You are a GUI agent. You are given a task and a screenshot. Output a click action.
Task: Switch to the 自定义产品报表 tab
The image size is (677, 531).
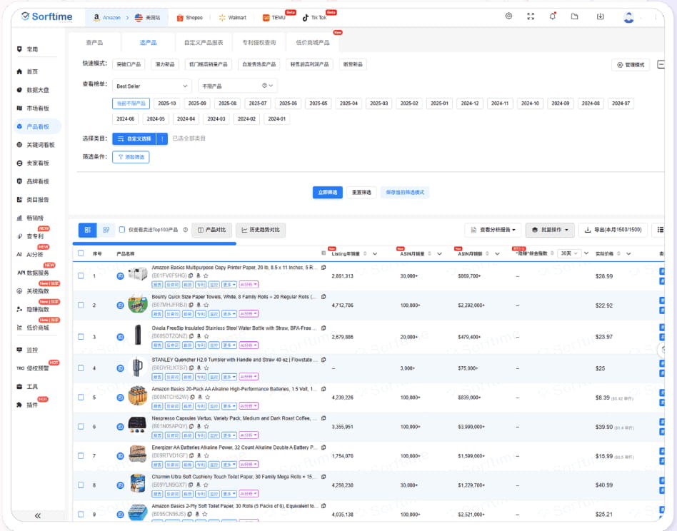click(x=204, y=42)
